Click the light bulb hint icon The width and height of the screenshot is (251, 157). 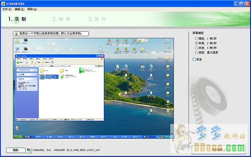coord(16,33)
